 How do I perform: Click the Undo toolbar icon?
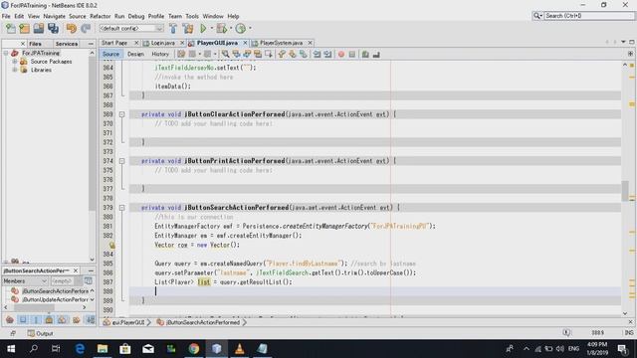click(72, 29)
